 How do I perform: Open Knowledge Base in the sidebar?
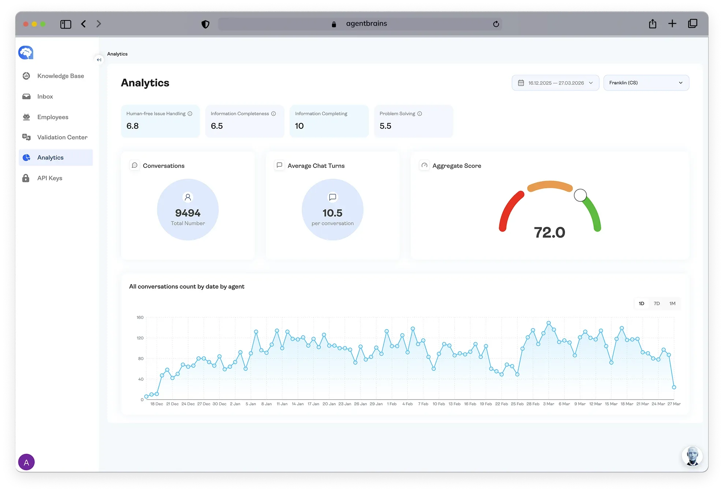pos(60,76)
